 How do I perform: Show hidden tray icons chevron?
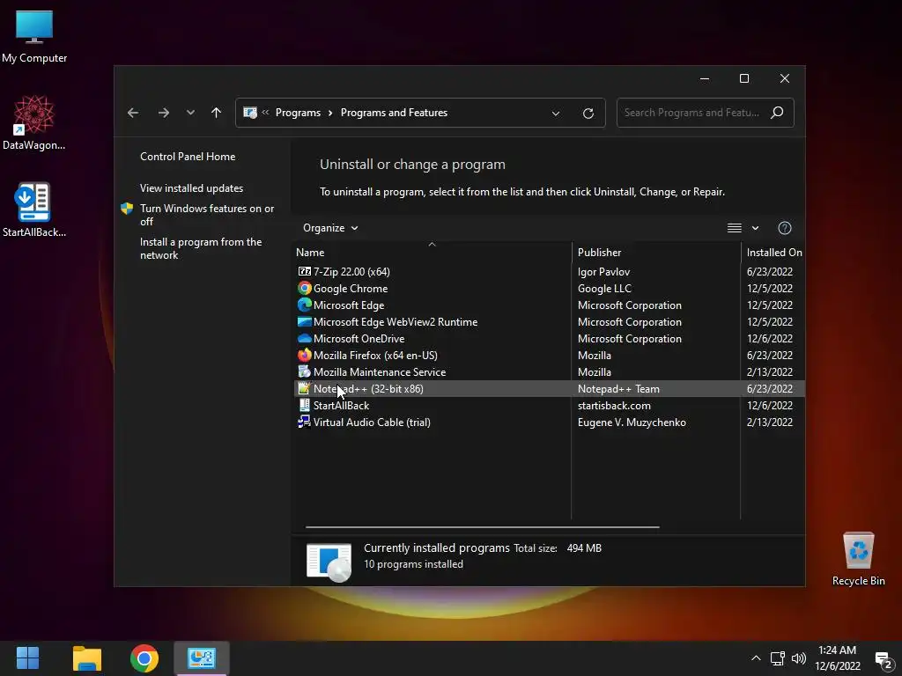point(756,658)
